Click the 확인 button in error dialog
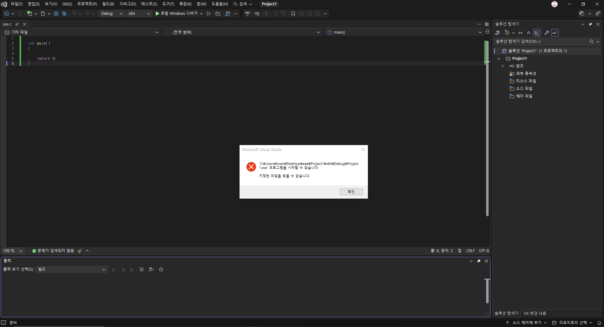The width and height of the screenshot is (604, 327). (351, 192)
